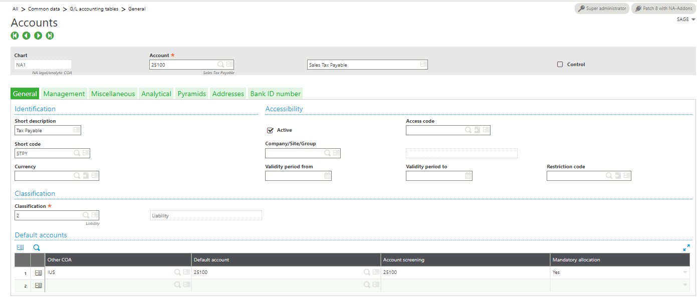Expand Mandatory allocation dropdown in row 2

pyautogui.click(x=685, y=285)
